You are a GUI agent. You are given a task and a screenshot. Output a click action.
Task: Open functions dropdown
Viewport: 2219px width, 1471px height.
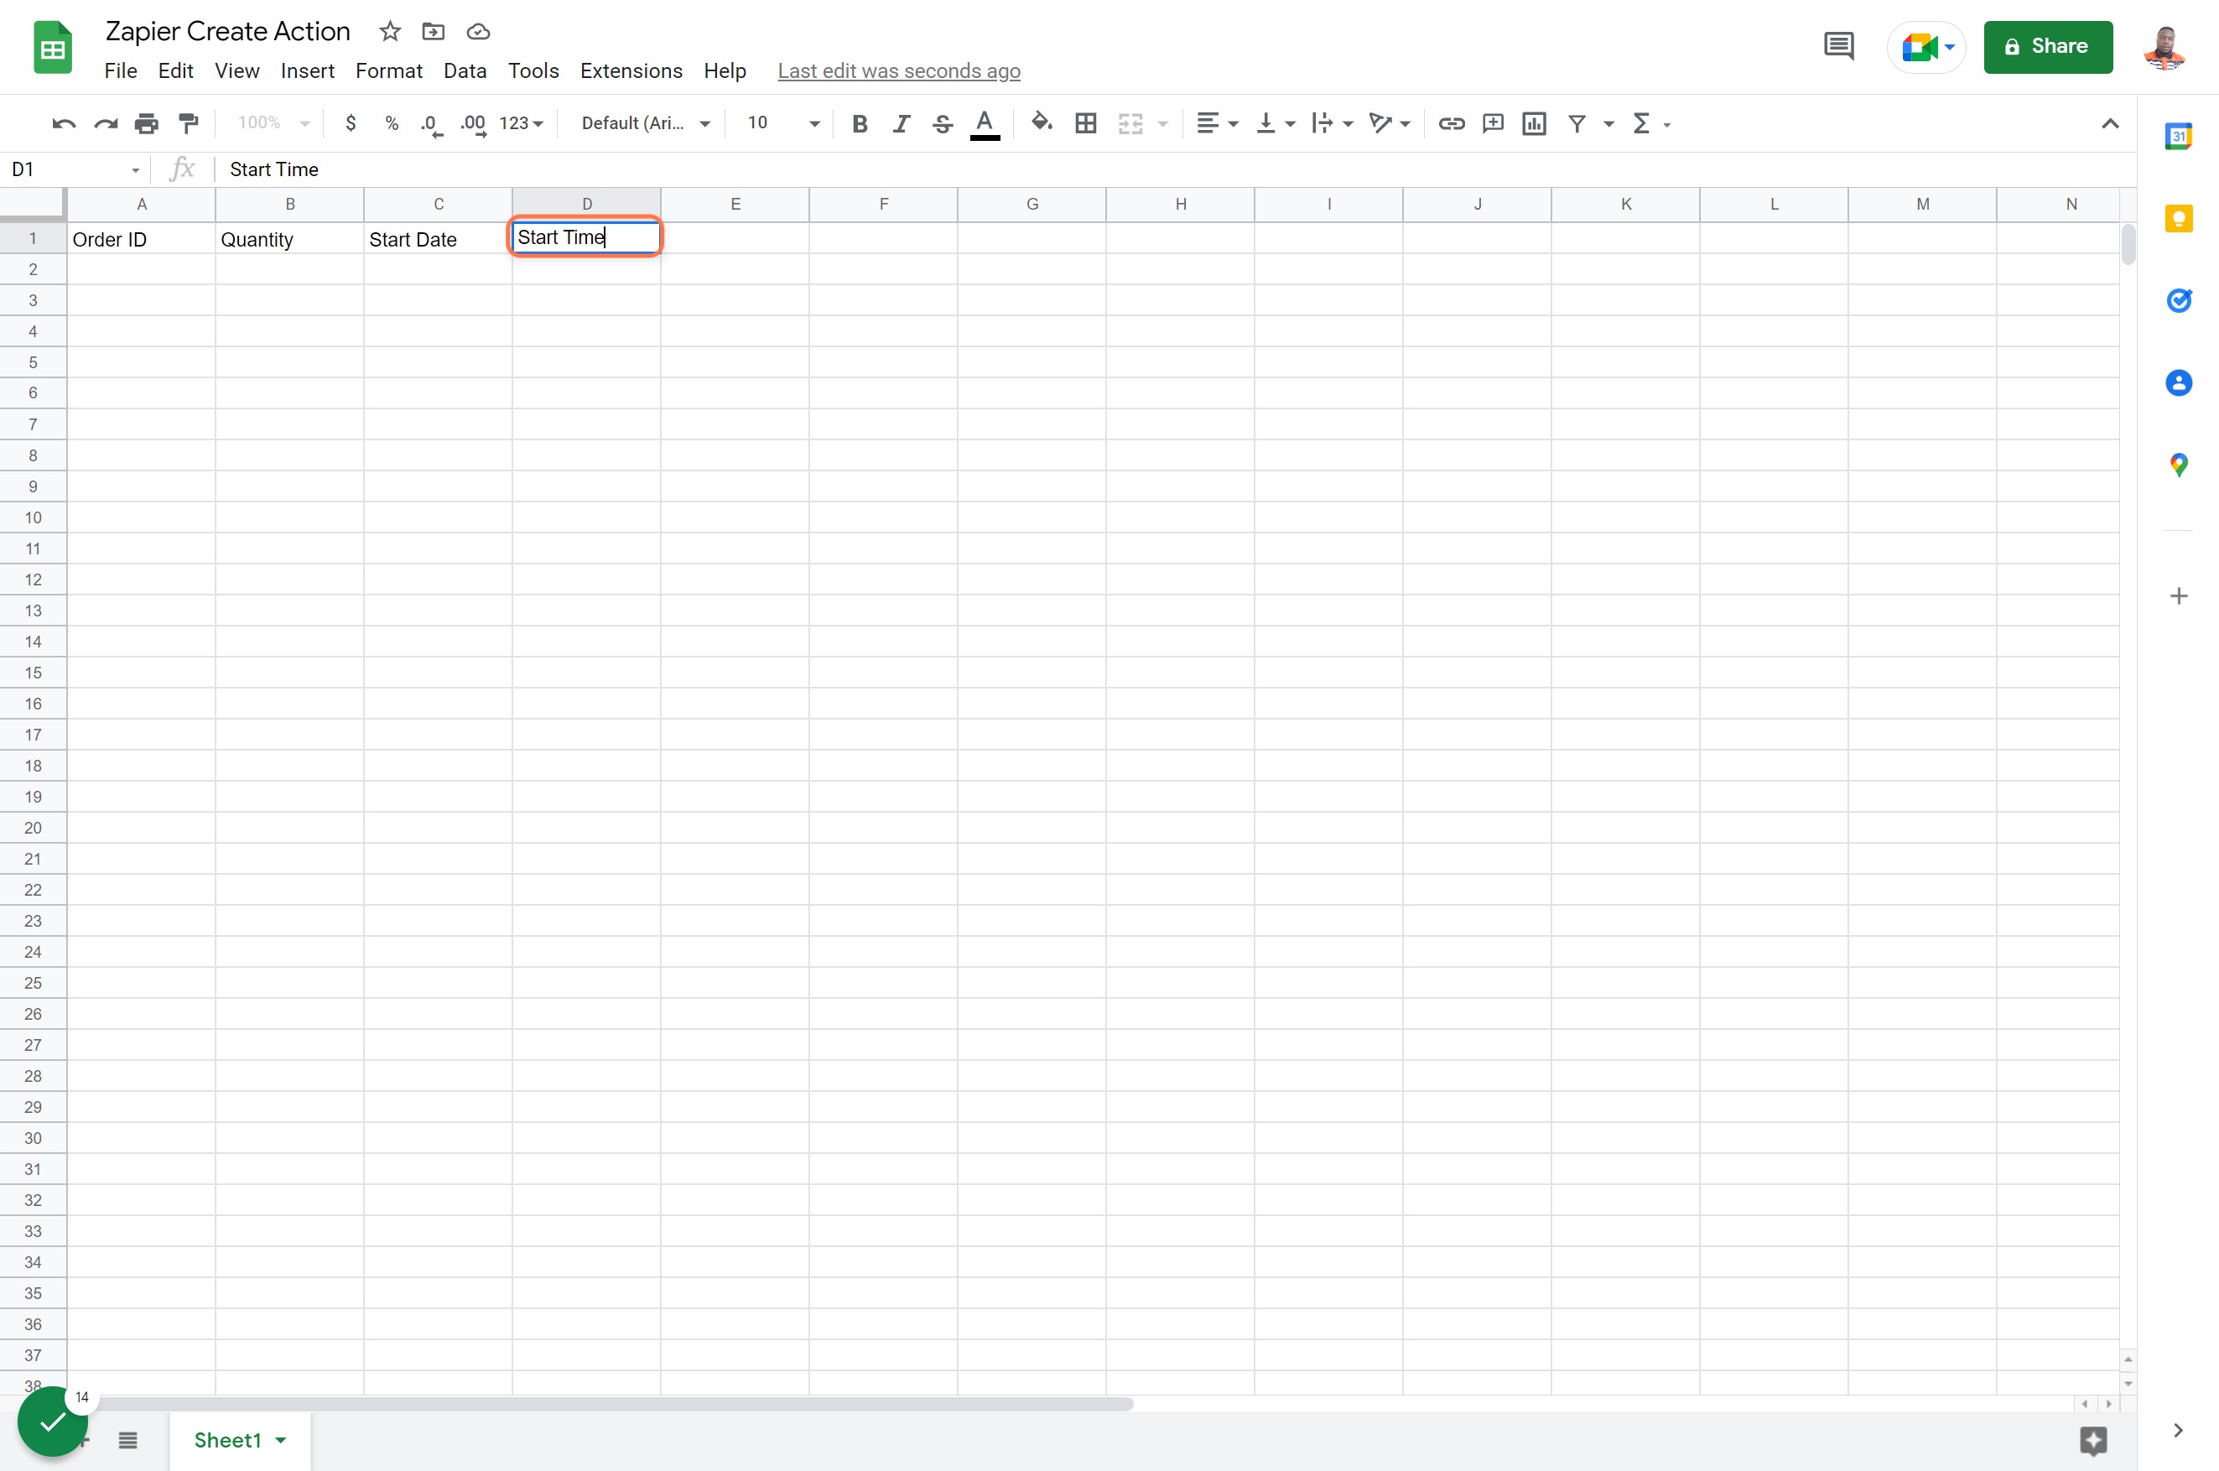coord(1651,123)
